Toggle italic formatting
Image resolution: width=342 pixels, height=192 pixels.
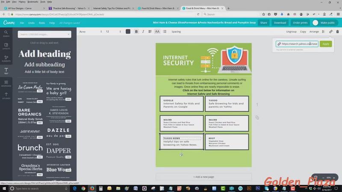pyautogui.click(x=143, y=32)
